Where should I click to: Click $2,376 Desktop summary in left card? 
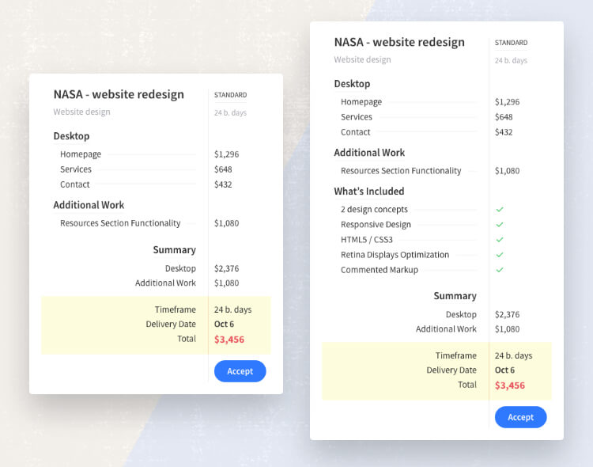227,268
